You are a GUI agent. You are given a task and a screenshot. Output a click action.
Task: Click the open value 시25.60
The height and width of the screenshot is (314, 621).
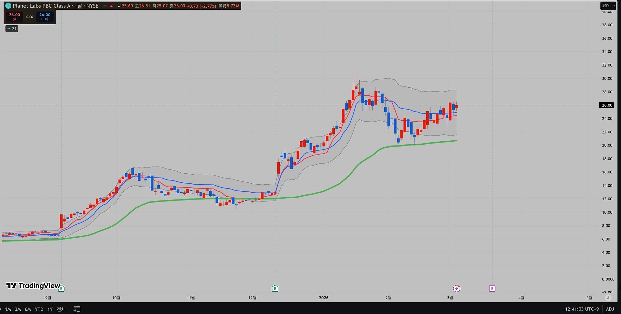125,6
